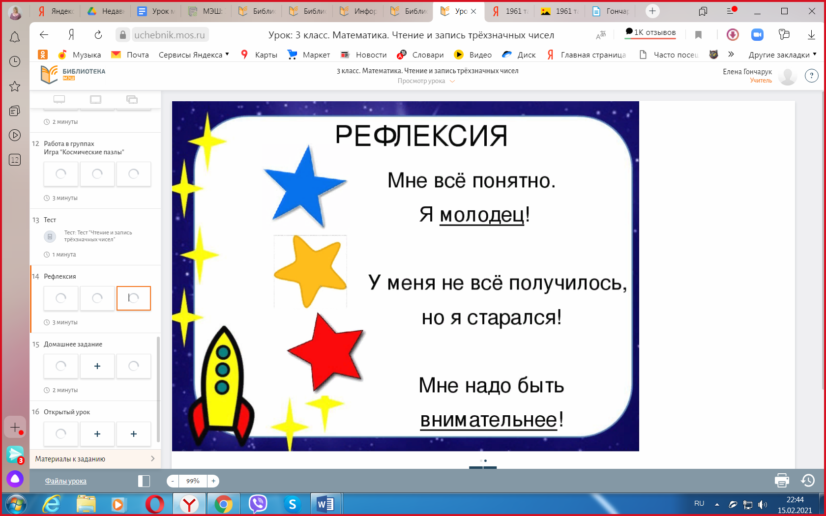The width and height of the screenshot is (826, 516).
Task: Open lesson history restore icon
Action: [x=808, y=480]
